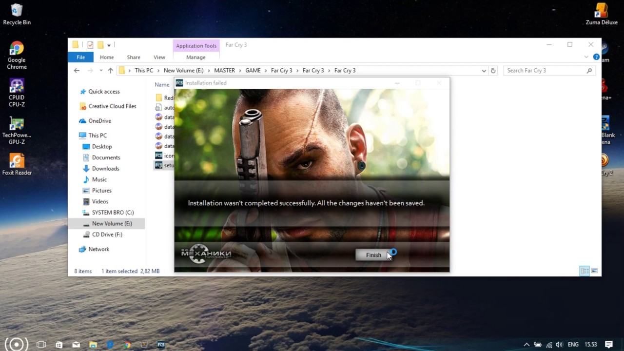Image resolution: width=624 pixels, height=351 pixels.
Task: Switch to the Home ribbon tab
Action: 107,57
